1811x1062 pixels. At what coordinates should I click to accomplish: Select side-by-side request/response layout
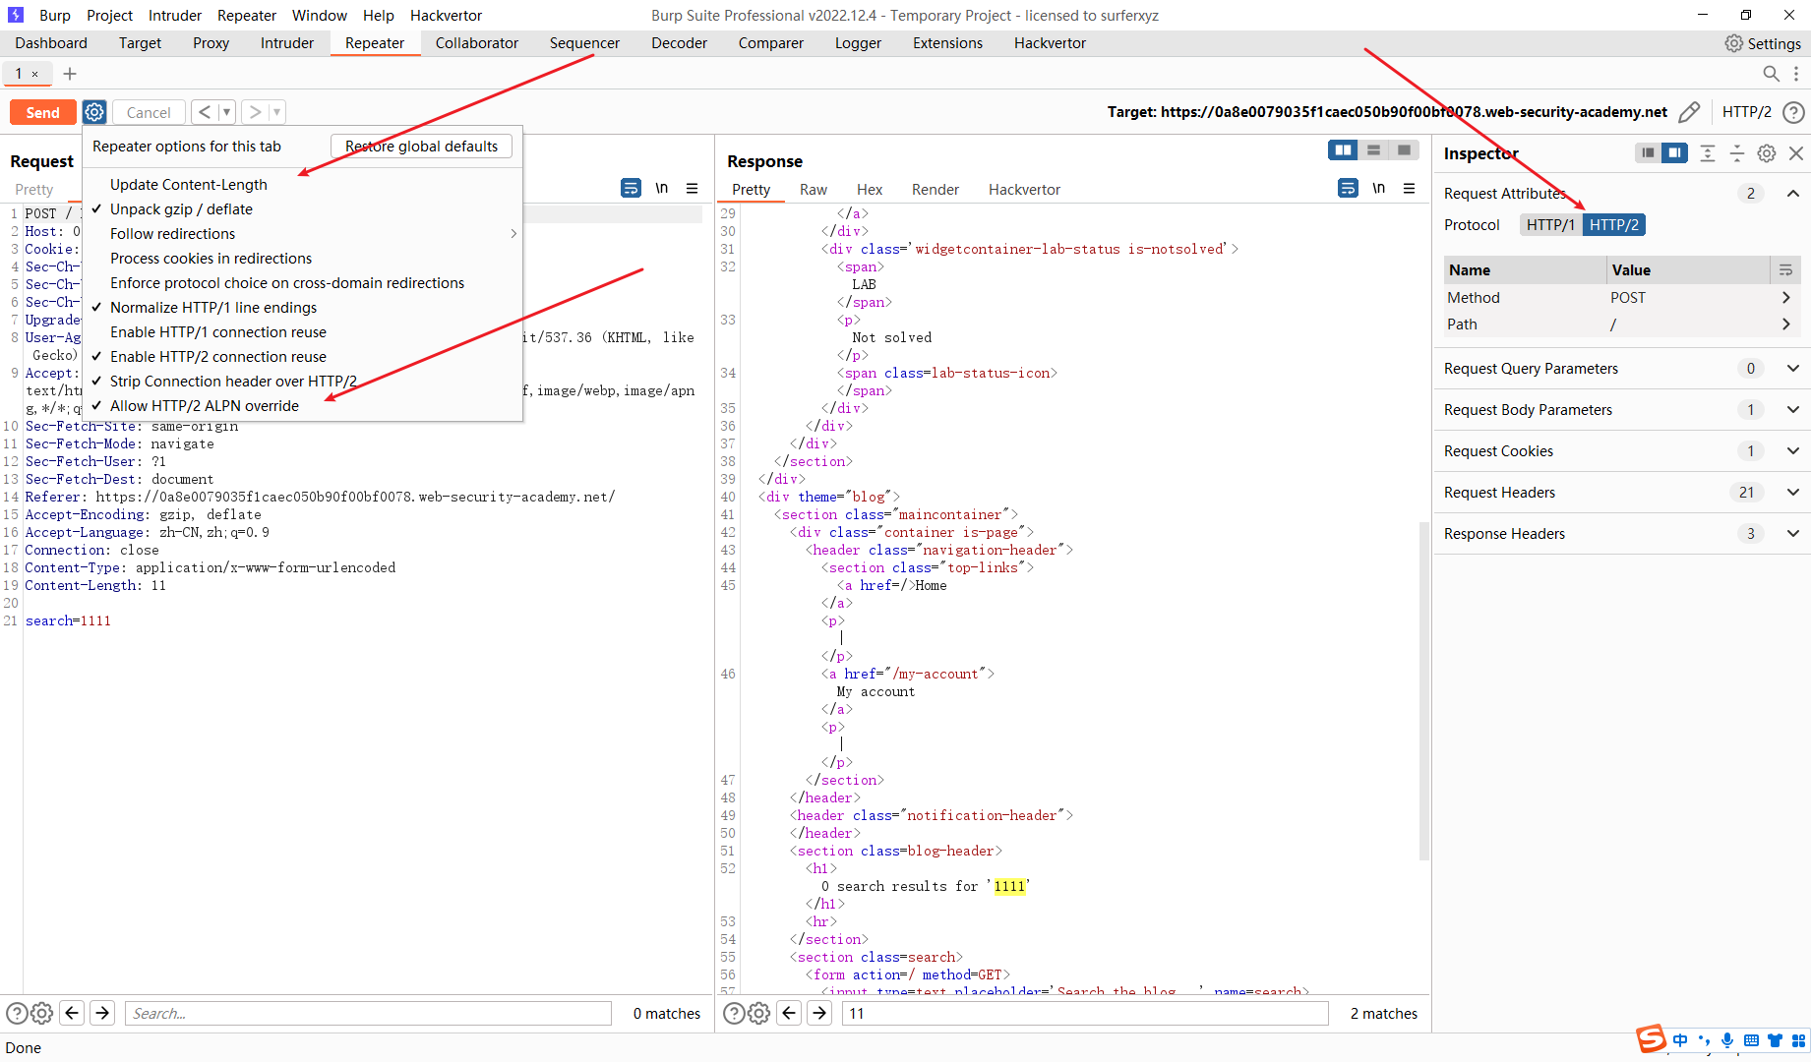click(1343, 150)
